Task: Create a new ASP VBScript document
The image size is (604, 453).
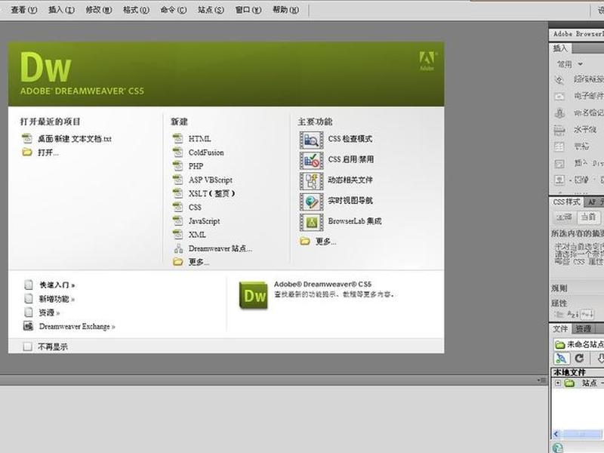Action: [x=211, y=180]
